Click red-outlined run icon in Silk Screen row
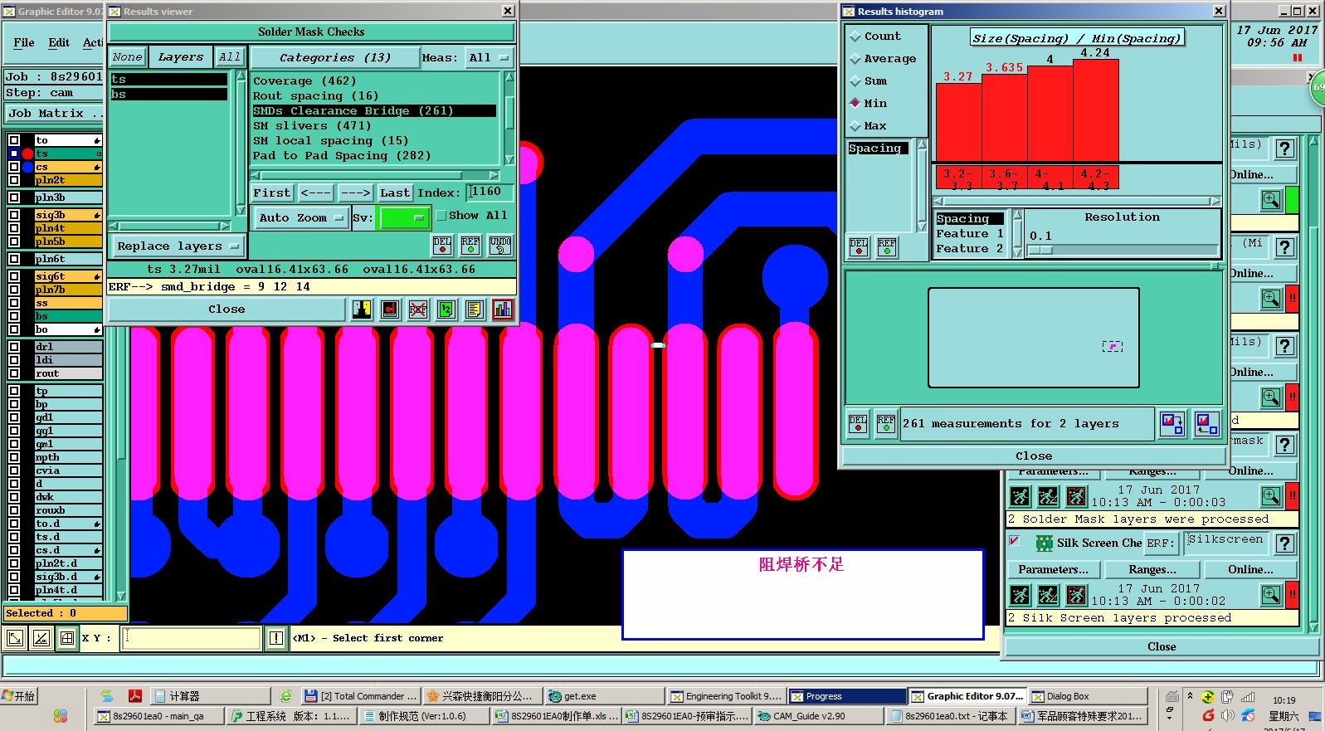This screenshot has height=731, width=1325. [x=1077, y=595]
